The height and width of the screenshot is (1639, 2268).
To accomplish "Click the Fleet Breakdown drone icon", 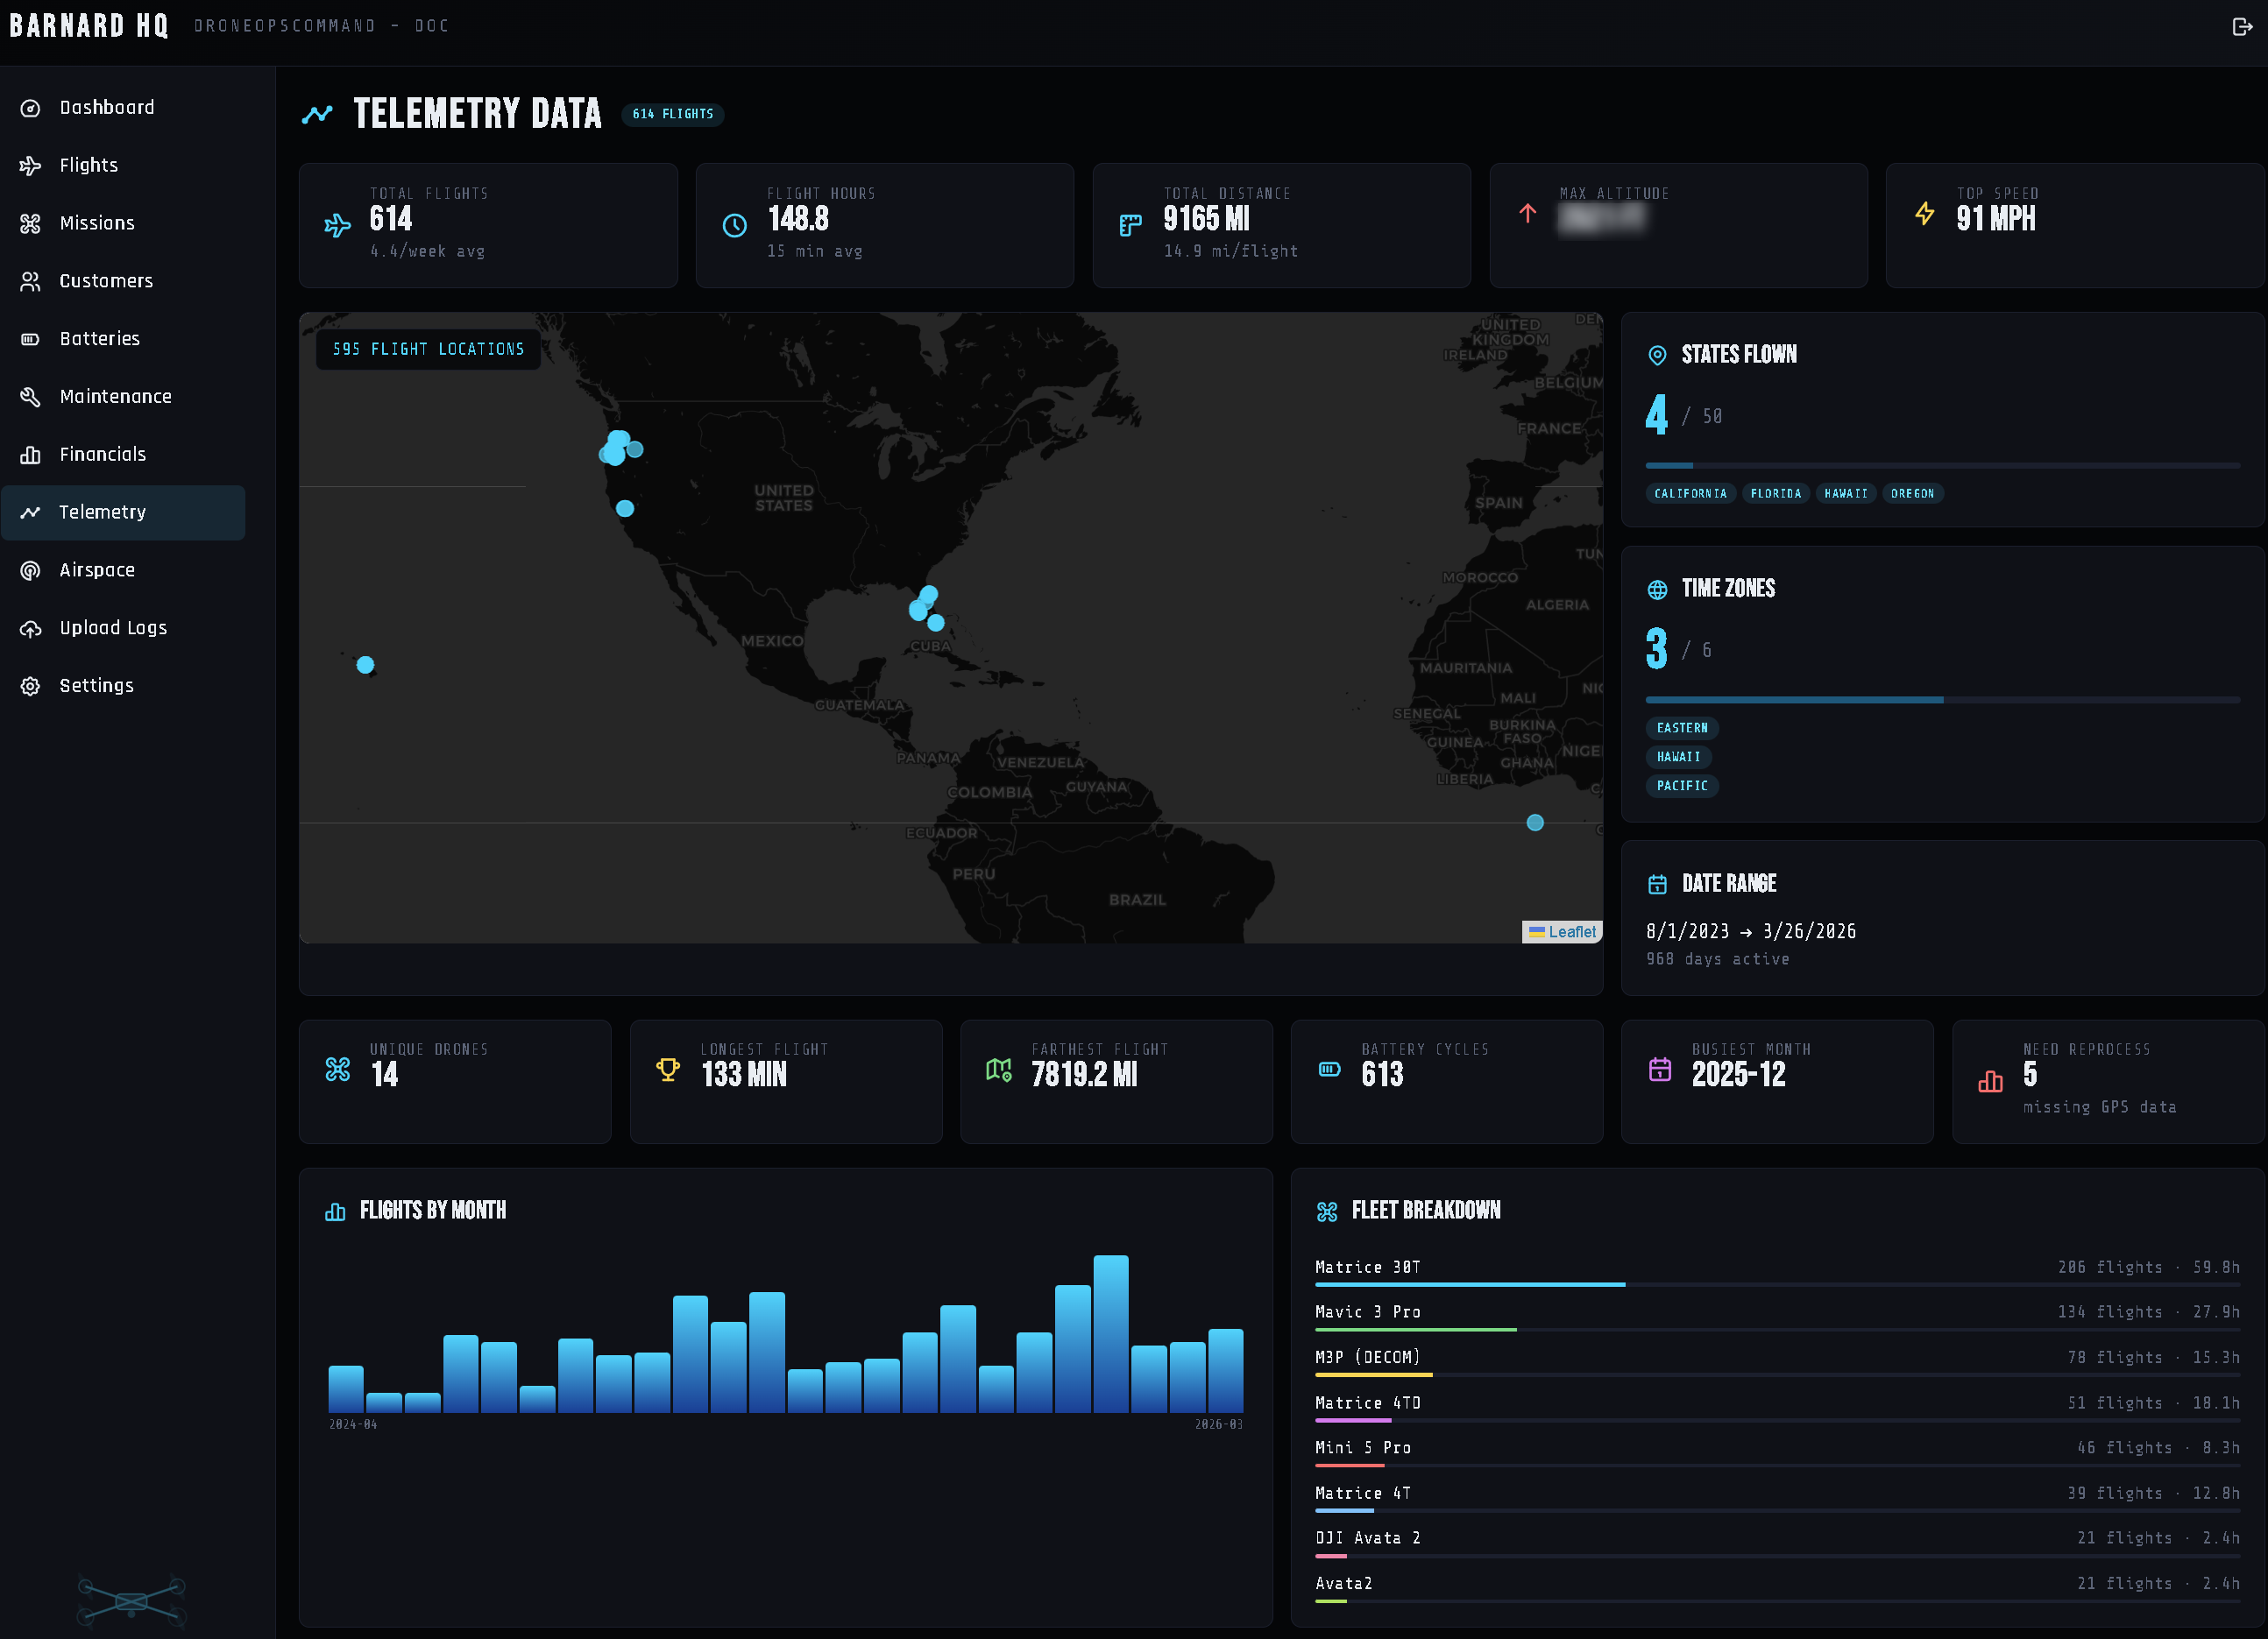I will tap(1327, 1212).
